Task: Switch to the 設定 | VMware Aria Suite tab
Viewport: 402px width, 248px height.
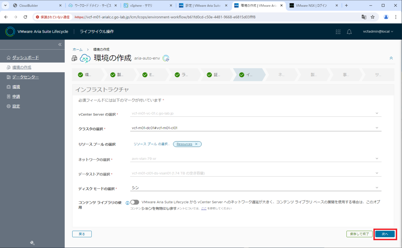Action: coord(203,5)
